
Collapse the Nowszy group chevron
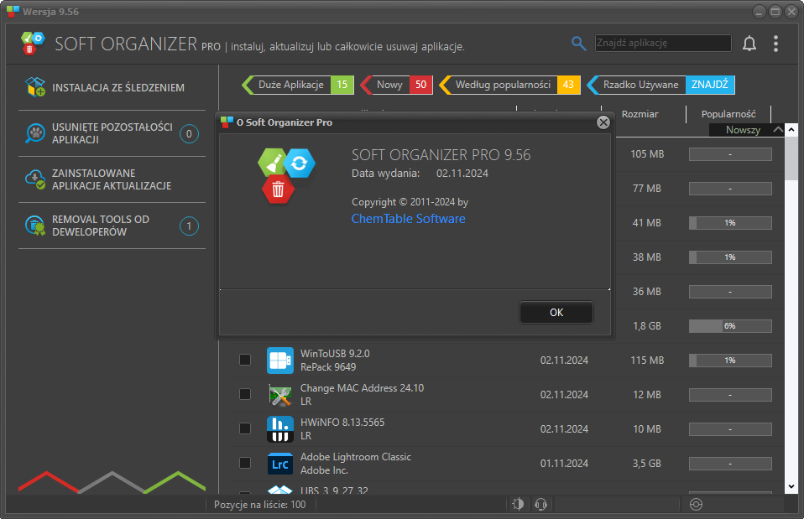(778, 130)
